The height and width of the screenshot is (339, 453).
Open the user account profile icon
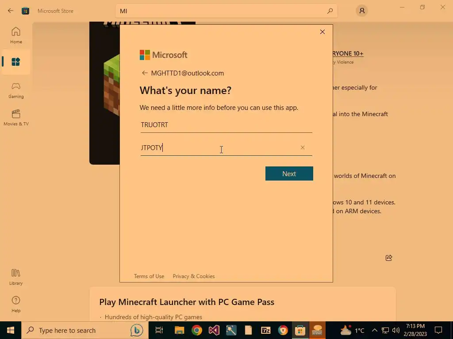(x=362, y=11)
